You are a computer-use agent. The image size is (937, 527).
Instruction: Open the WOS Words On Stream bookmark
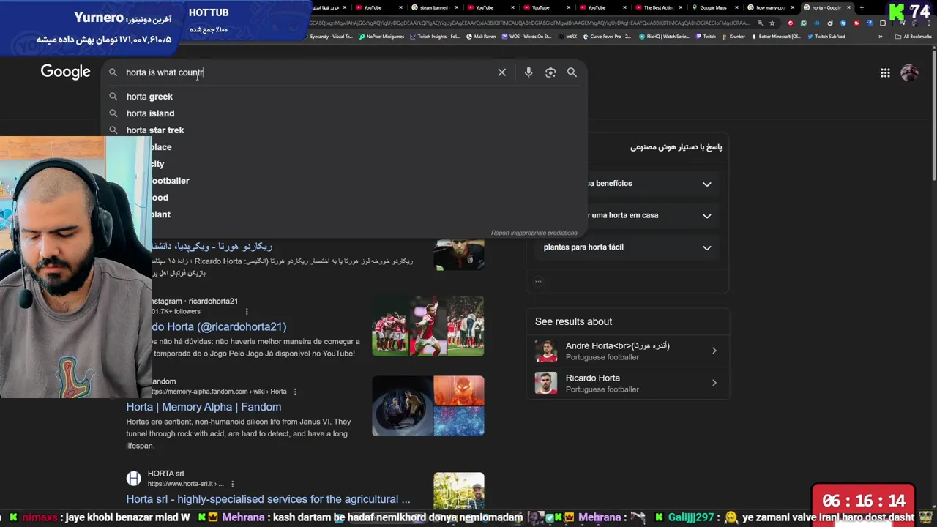click(x=527, y=37)
